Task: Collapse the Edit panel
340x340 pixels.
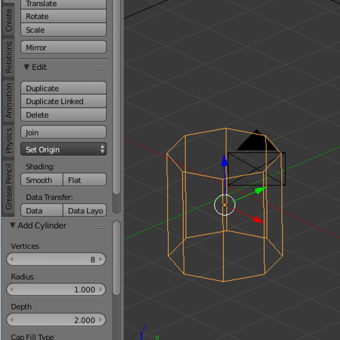Action: [x=27, y=67]
